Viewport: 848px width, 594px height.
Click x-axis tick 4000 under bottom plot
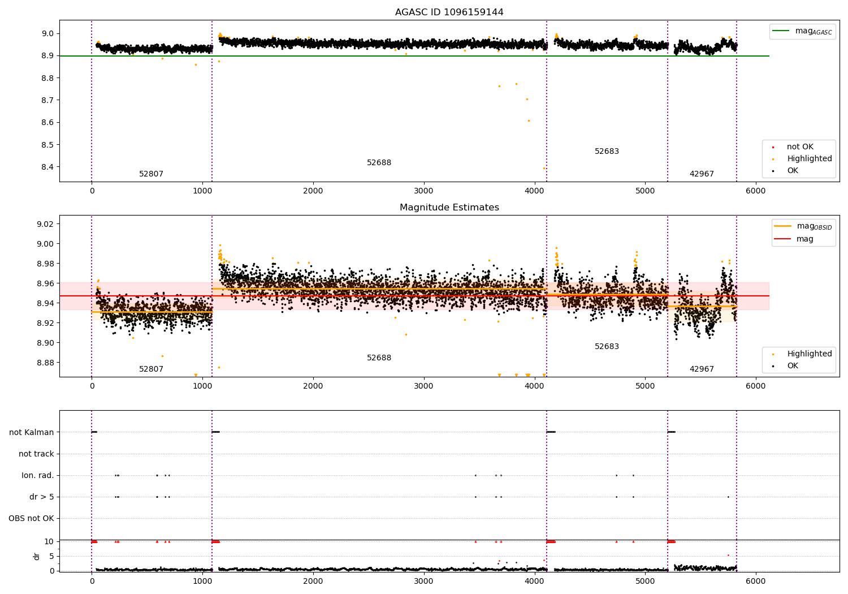pyautogui.click(x=534, y=581)
